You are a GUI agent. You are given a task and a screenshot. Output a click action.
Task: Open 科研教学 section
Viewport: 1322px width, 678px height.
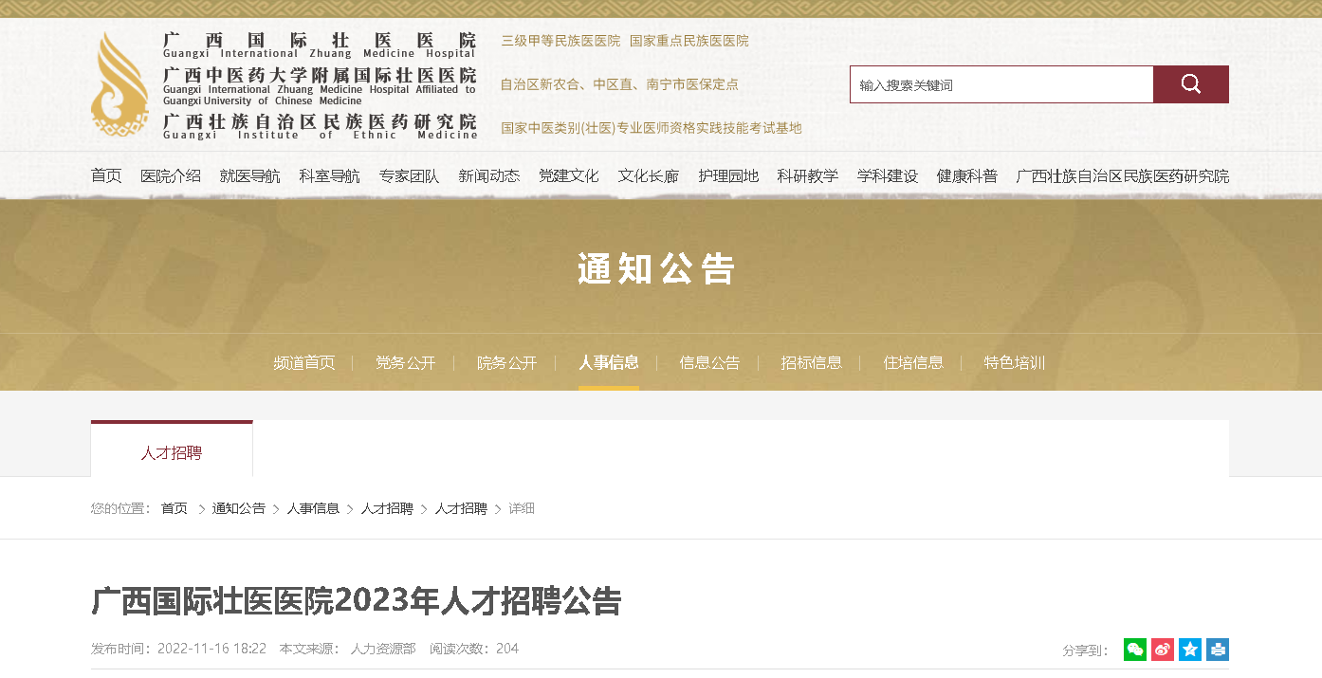pyautogui.click(x=808, y=176)
